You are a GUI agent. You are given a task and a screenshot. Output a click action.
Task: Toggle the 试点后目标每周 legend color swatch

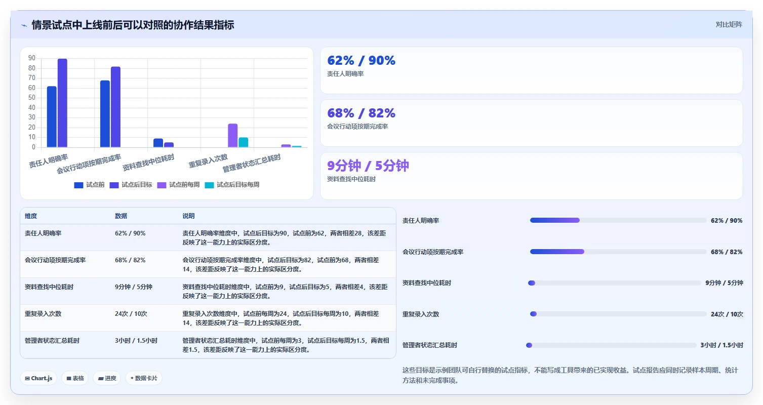(209, 185)
